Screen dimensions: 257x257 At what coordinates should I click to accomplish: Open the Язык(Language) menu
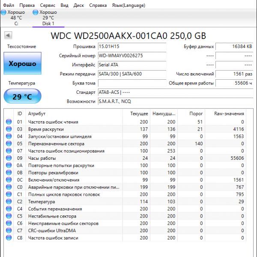pyautogui.click(x=128, y=5)
